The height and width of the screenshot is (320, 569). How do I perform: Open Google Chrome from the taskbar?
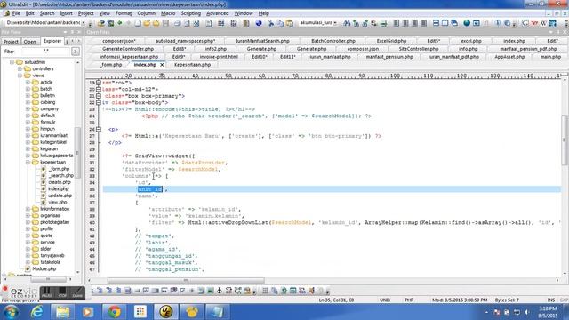click(115, 312)
